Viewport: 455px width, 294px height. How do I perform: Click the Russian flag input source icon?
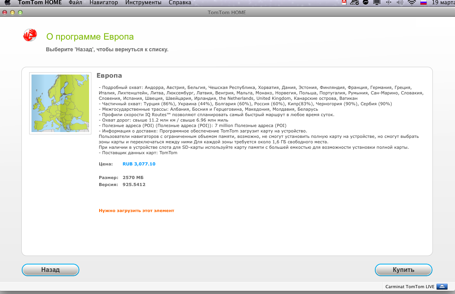click(x=423, y=3)
